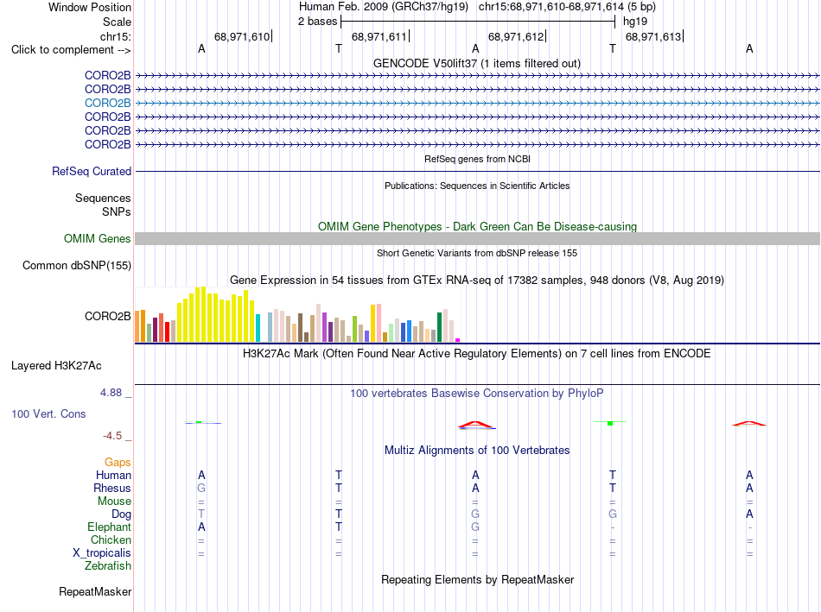Open 'Publications: Sequences in Scientific Articles' title
Image resolution: width=821 pixels, height=612 pixels.
coord(477,186)
